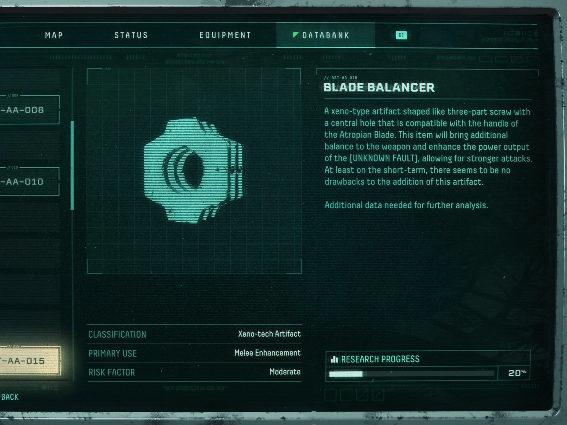Image resolution: width=567 pixels, height=425 pixels.
Task: Open the EQUIPMENT tab
Action: (225, 35)
